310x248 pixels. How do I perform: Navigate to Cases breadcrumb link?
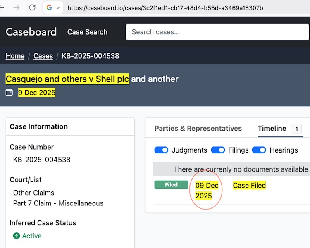pos(43,56)
